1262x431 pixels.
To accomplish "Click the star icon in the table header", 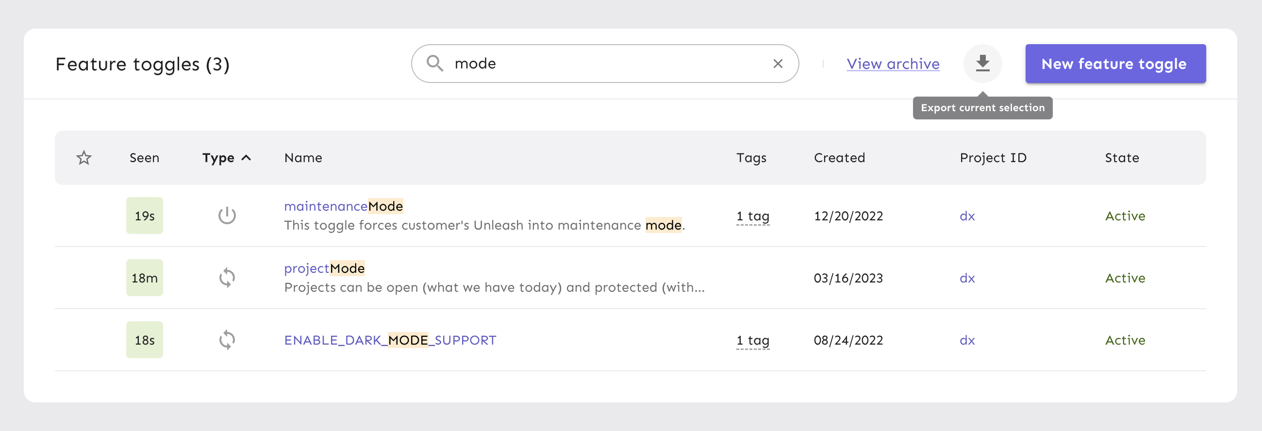I will point(83,158).
